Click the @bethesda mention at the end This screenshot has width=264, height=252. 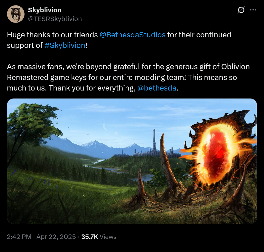click(x=156, y=88)
